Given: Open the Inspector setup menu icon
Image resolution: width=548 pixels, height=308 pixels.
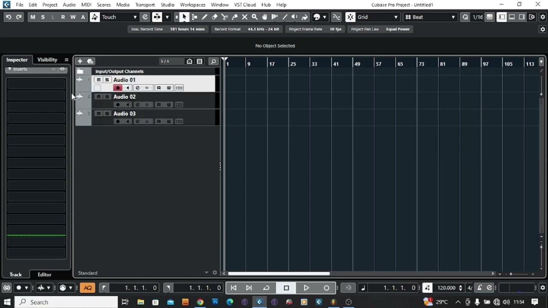Looking at the screenshot, I should [x=66, y=60].
